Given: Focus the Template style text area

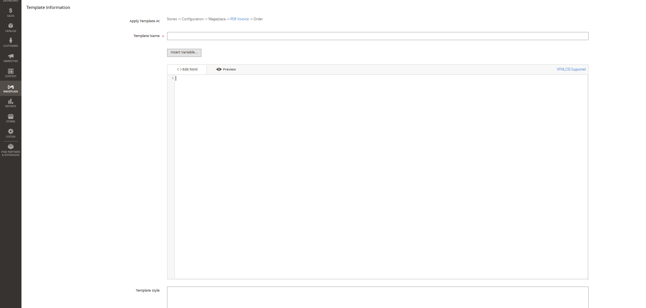Looking at the screenshot, I should click(377, 297).
